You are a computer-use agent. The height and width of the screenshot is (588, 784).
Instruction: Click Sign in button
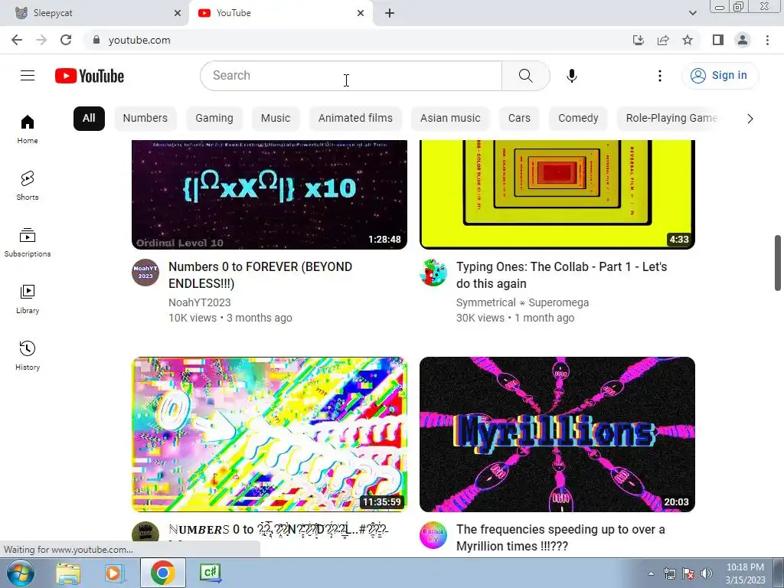720,76
